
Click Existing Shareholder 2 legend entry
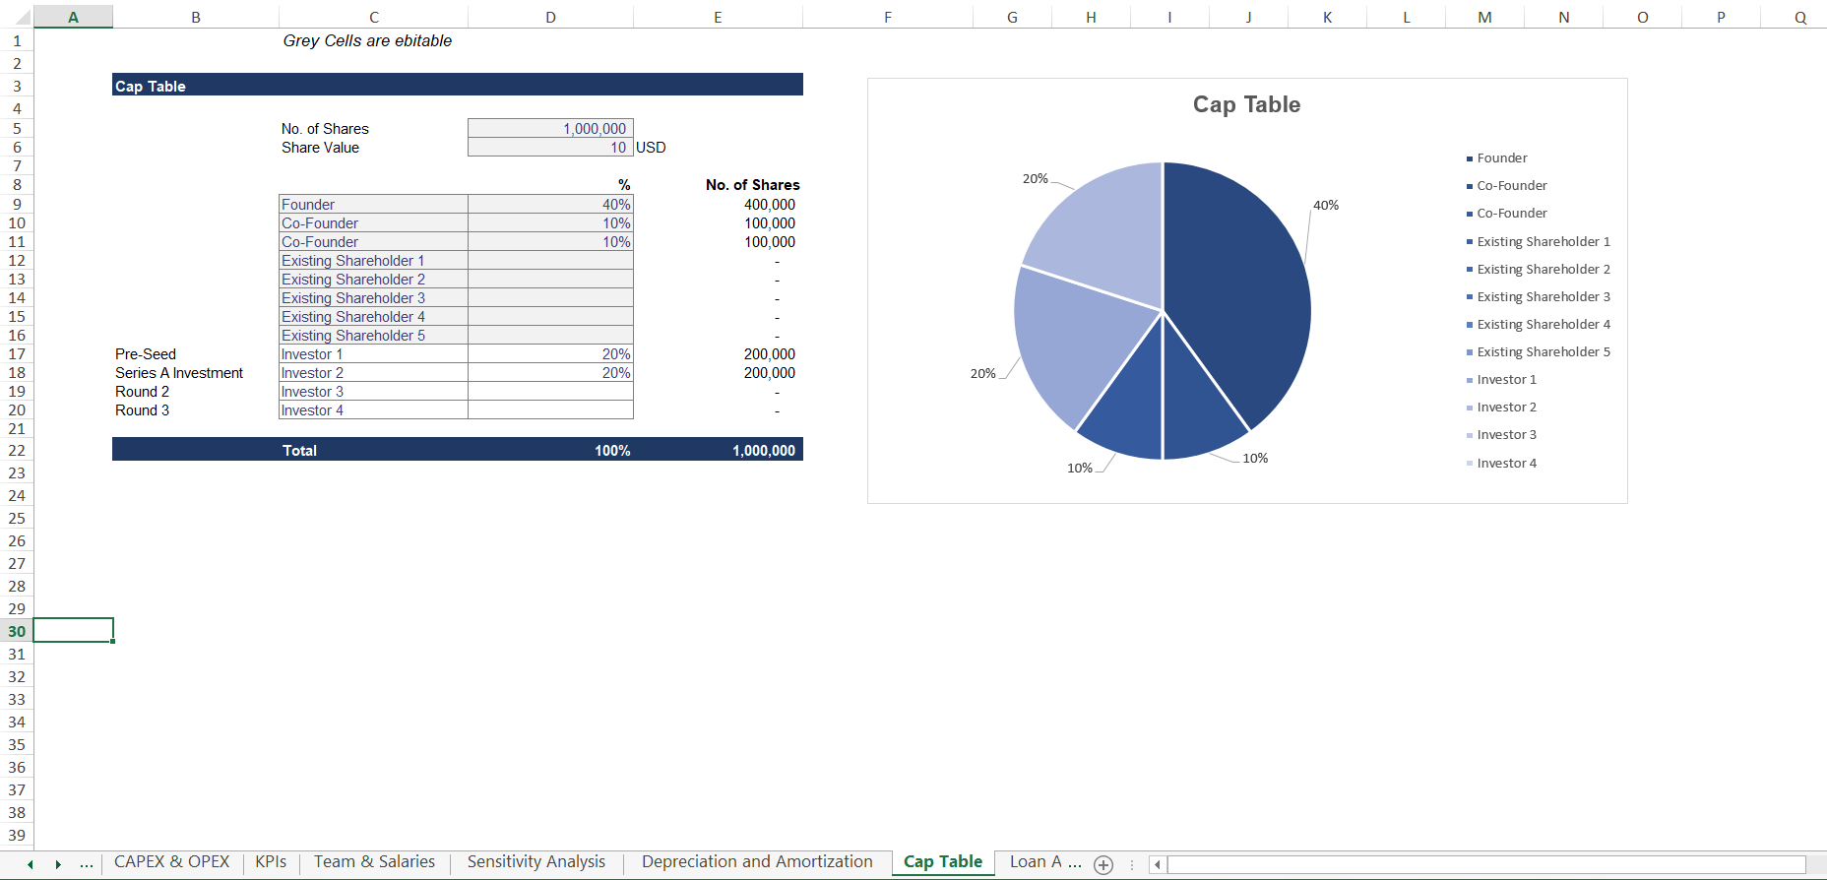click(x=1539, y=269)
